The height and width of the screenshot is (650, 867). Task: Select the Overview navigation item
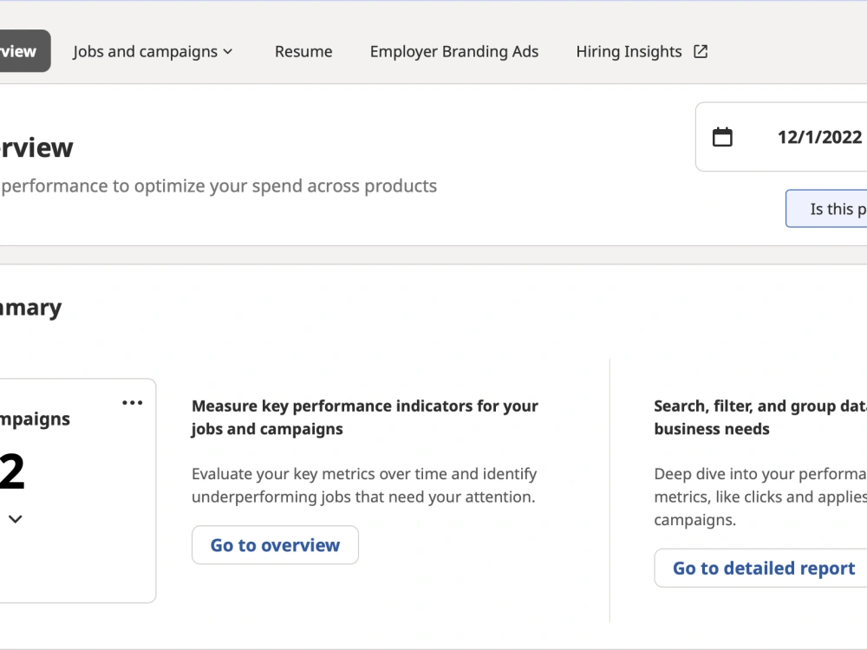coord(17,51)
